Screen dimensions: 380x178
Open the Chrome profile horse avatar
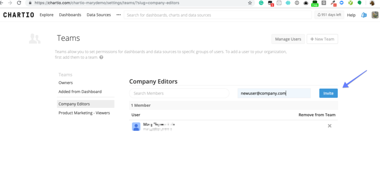point(372,3)
